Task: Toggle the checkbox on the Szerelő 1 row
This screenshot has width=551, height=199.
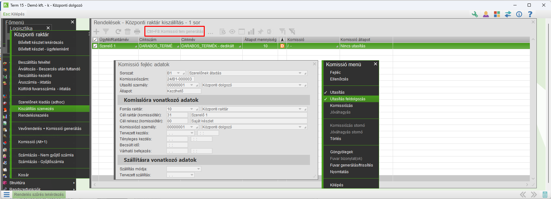Action: (x=95, y=46)
